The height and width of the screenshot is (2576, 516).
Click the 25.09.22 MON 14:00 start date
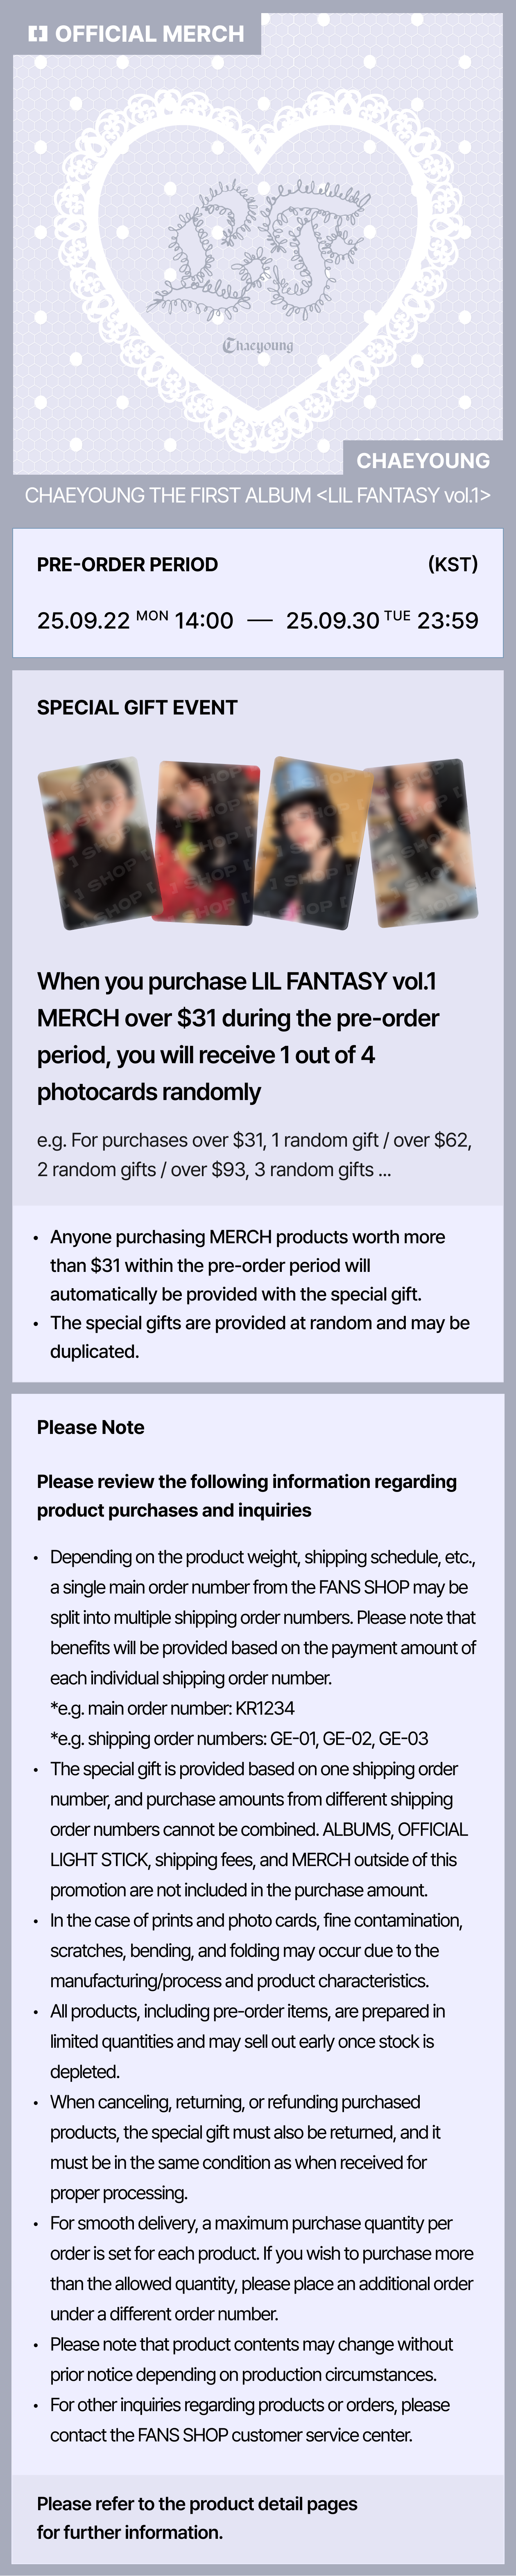[x=135, y=620]
